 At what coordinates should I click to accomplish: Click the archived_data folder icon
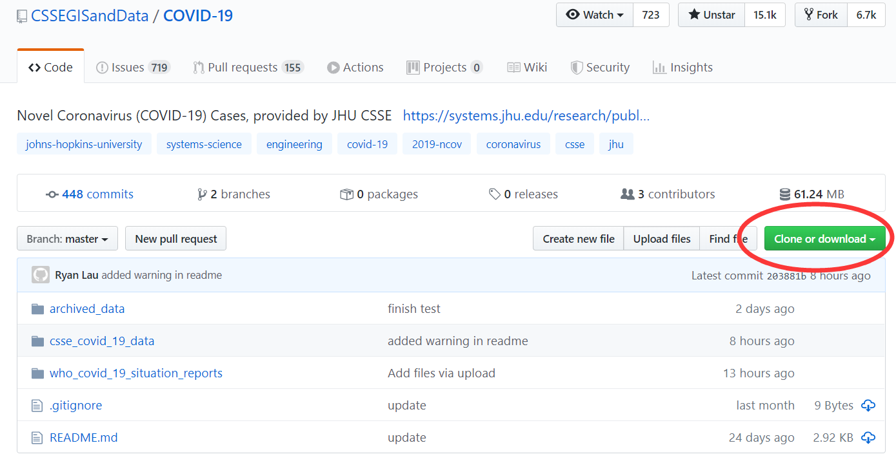[x=37, y=309]
